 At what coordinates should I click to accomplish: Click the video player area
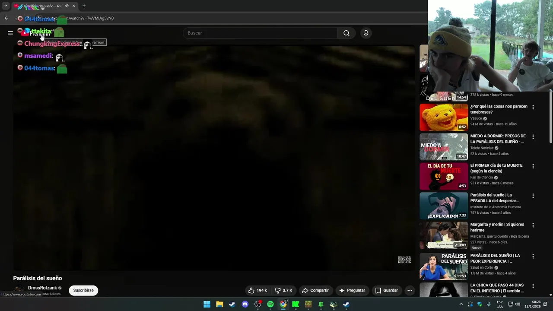point(214,158)
